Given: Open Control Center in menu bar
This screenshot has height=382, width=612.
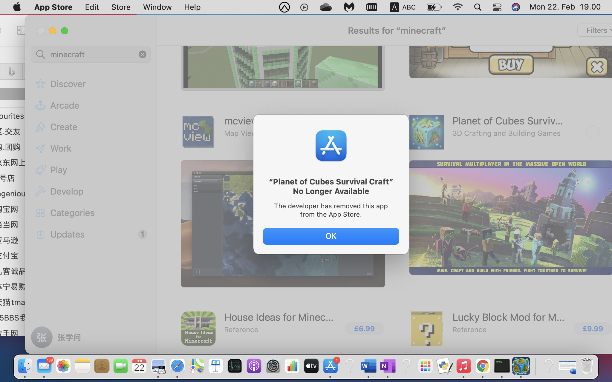Looking at the screenshot, I should coord(497,7).
